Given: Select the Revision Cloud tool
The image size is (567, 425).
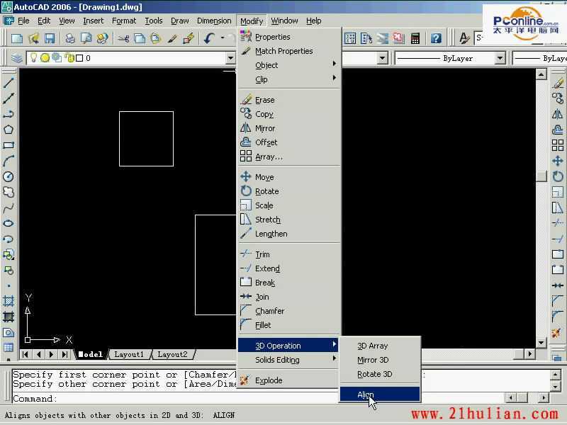Looking at the screenshot, I should (x=9, y=192).
